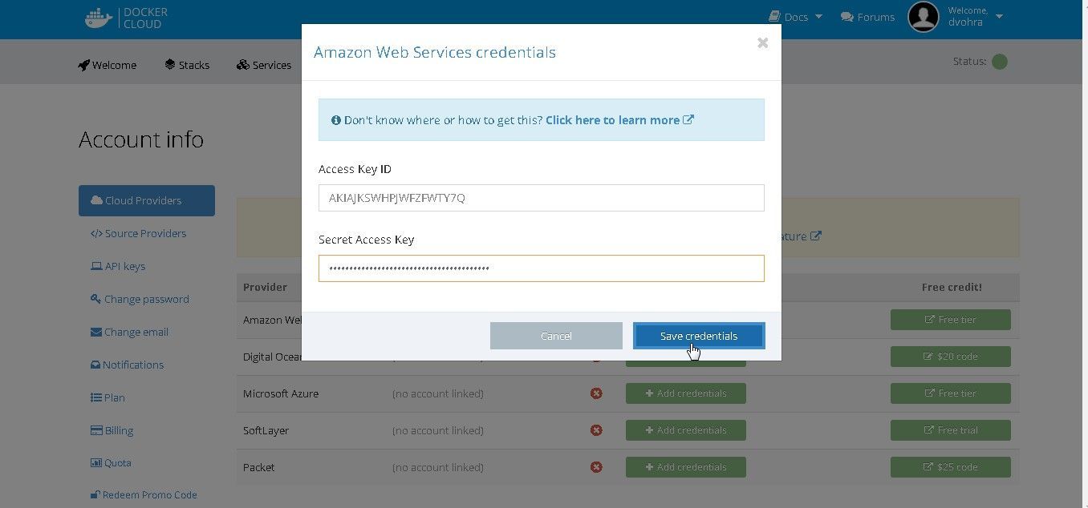Close the credentials dialog with X
The width and height of the screenshot is (1088, 508).
tap(762, 43)
